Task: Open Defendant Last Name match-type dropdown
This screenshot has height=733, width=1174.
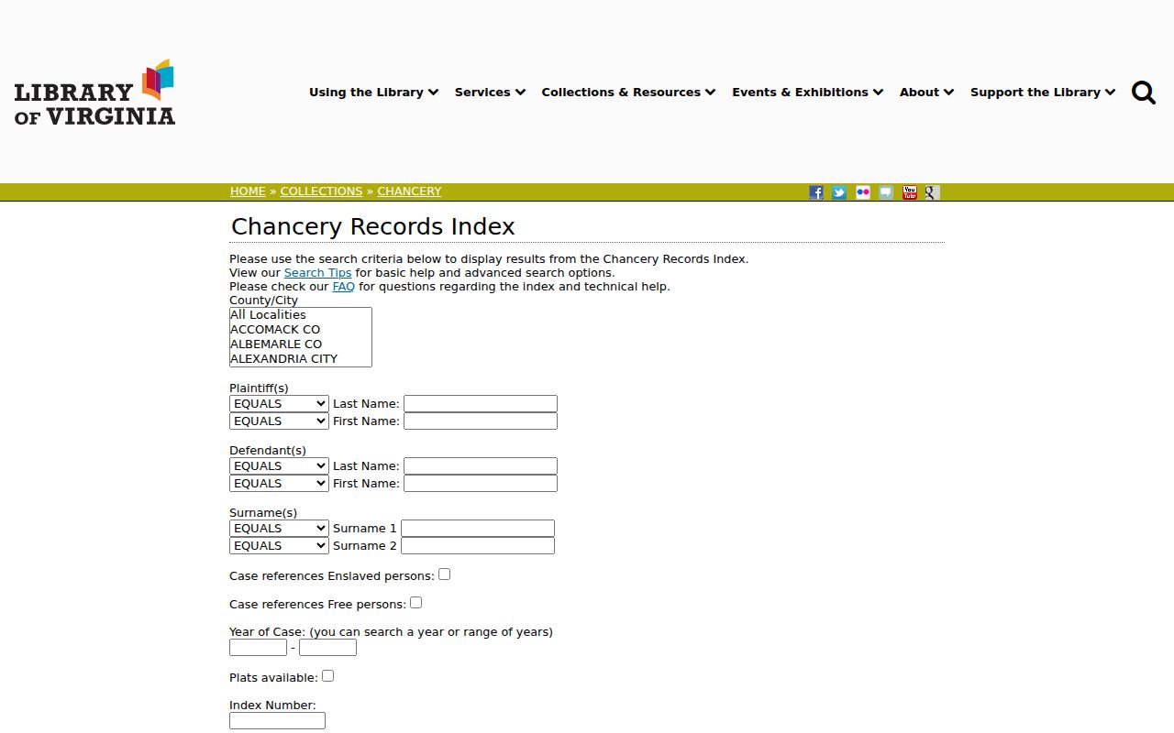Action: point(279,466)
